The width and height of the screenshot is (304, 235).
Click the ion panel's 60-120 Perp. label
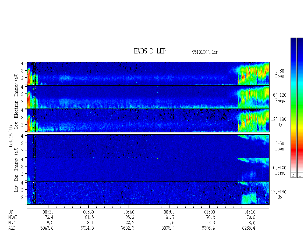coord(280,170)
